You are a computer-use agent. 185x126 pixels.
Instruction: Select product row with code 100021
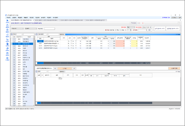pyautogui.click(x=94, y=43)
